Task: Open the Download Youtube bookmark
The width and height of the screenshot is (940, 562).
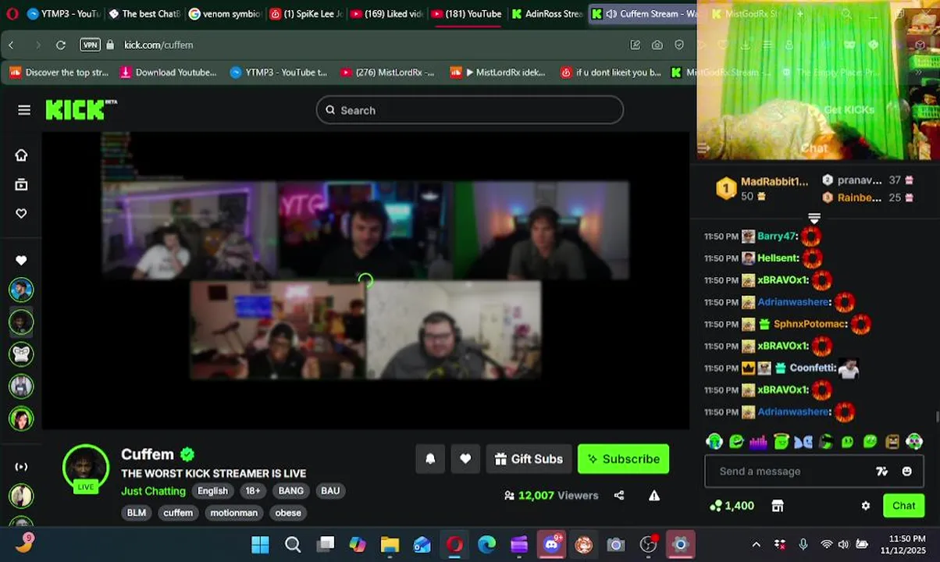Action: click(x=169, y=73)
